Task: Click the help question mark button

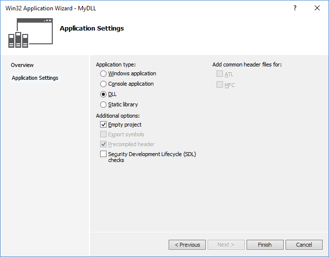Action: [295, 8]
